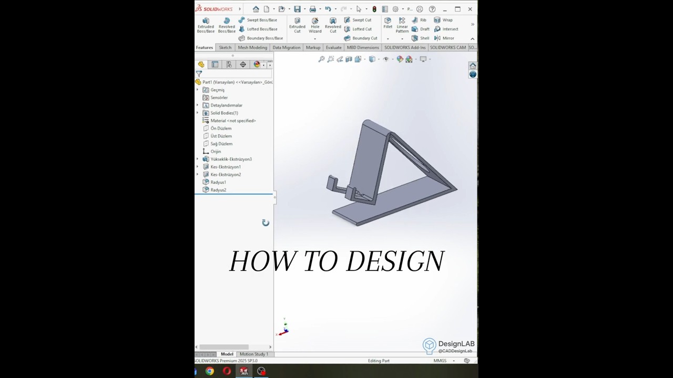Click the Extruded Cut tool

[297, 25]
